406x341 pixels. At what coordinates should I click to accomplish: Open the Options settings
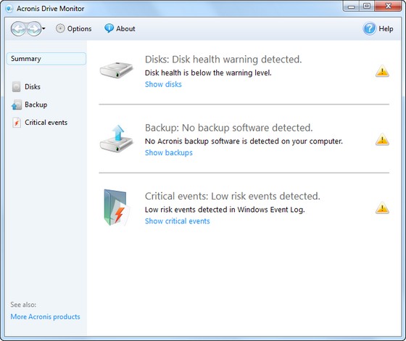click(74, 28)
